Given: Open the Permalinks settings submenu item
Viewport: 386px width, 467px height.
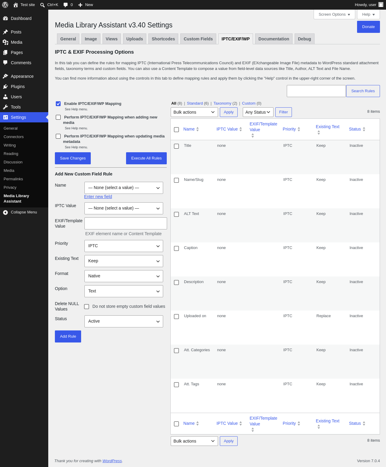Looking at the screenshot, I should 13,179.
